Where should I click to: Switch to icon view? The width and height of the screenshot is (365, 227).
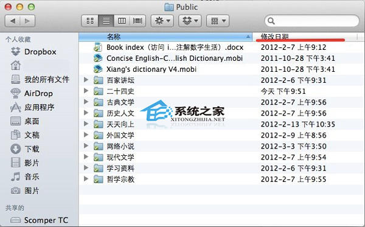click(x=90, y=21)
